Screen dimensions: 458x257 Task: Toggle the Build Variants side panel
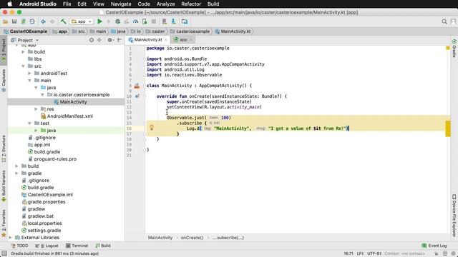coord(4,186)
